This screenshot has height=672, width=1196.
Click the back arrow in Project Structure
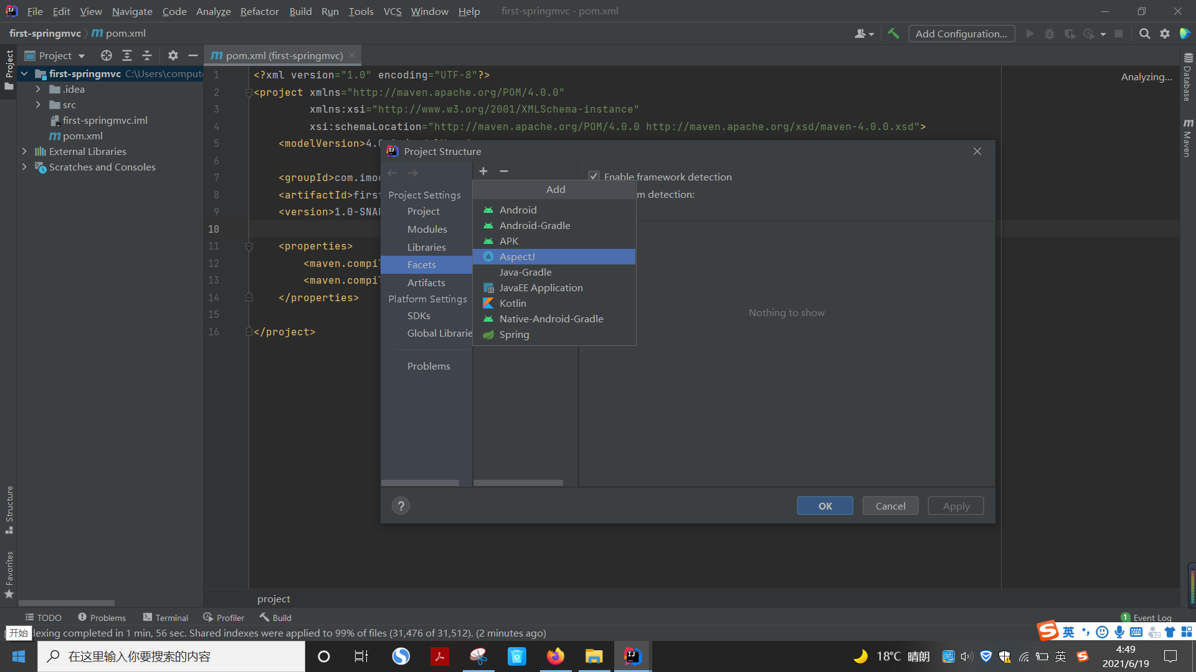pyautogui.click(x=392, y=173)
